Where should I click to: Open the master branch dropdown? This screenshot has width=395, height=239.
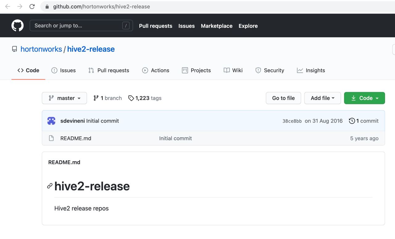tap(64, 98)
